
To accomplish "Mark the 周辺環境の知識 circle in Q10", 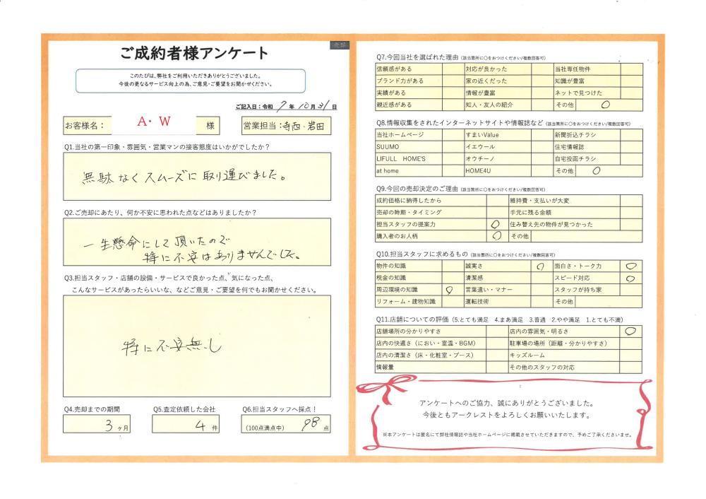I will click(x=448, y=290).
